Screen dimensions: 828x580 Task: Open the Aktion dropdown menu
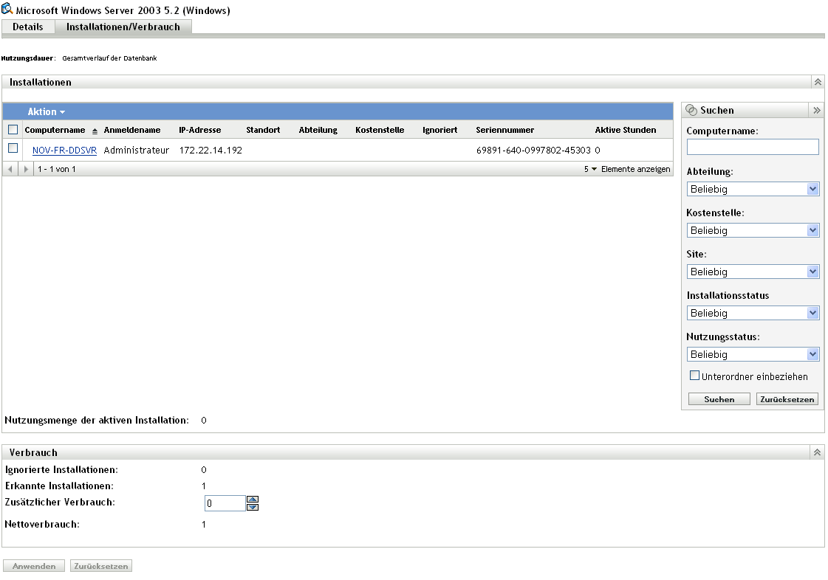(x=47, y=112)
